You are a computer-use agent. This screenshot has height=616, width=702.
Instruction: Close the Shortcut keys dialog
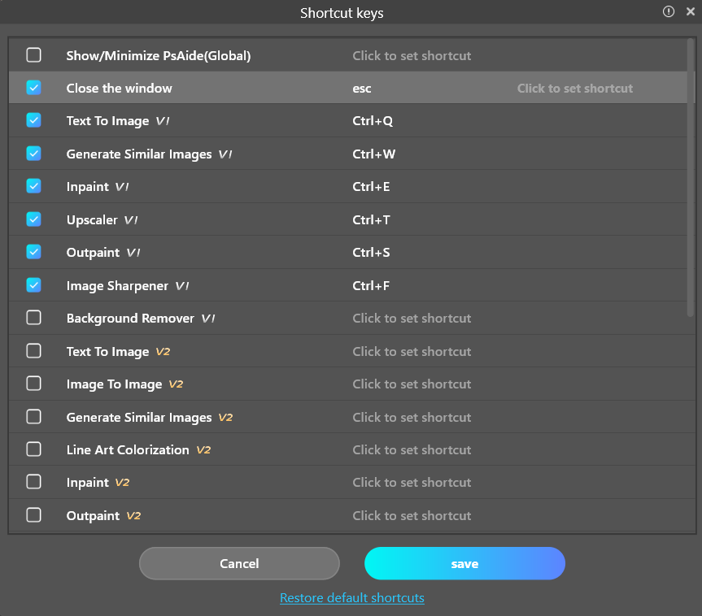[691, 11]
